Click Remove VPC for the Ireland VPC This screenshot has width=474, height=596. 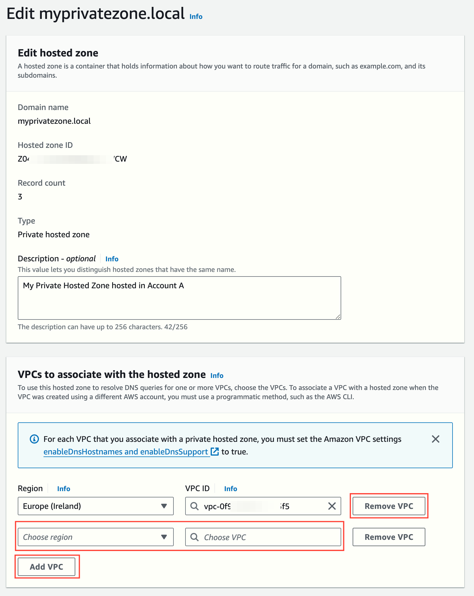click(x=388, y=506)
